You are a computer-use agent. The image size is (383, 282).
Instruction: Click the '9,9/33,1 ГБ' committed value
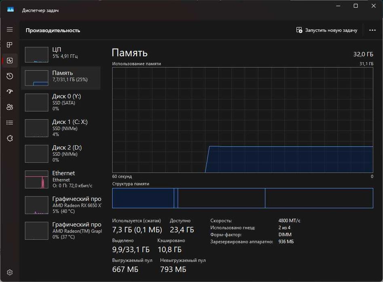tap(131, 250)
